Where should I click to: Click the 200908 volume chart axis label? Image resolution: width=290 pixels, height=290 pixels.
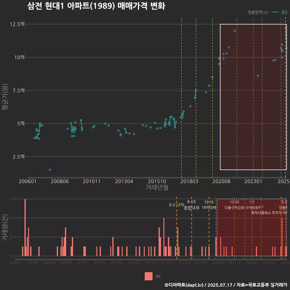[66, 263]
